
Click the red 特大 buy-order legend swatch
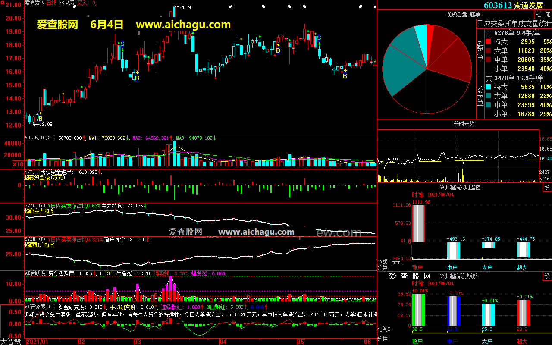(x=488, y=42)
